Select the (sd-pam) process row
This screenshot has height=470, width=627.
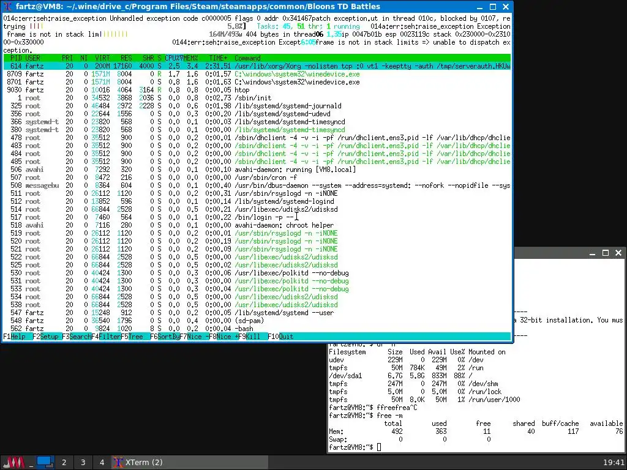click(257, 321)
